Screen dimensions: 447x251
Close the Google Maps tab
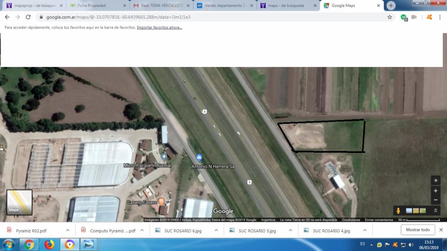[378, 5]
